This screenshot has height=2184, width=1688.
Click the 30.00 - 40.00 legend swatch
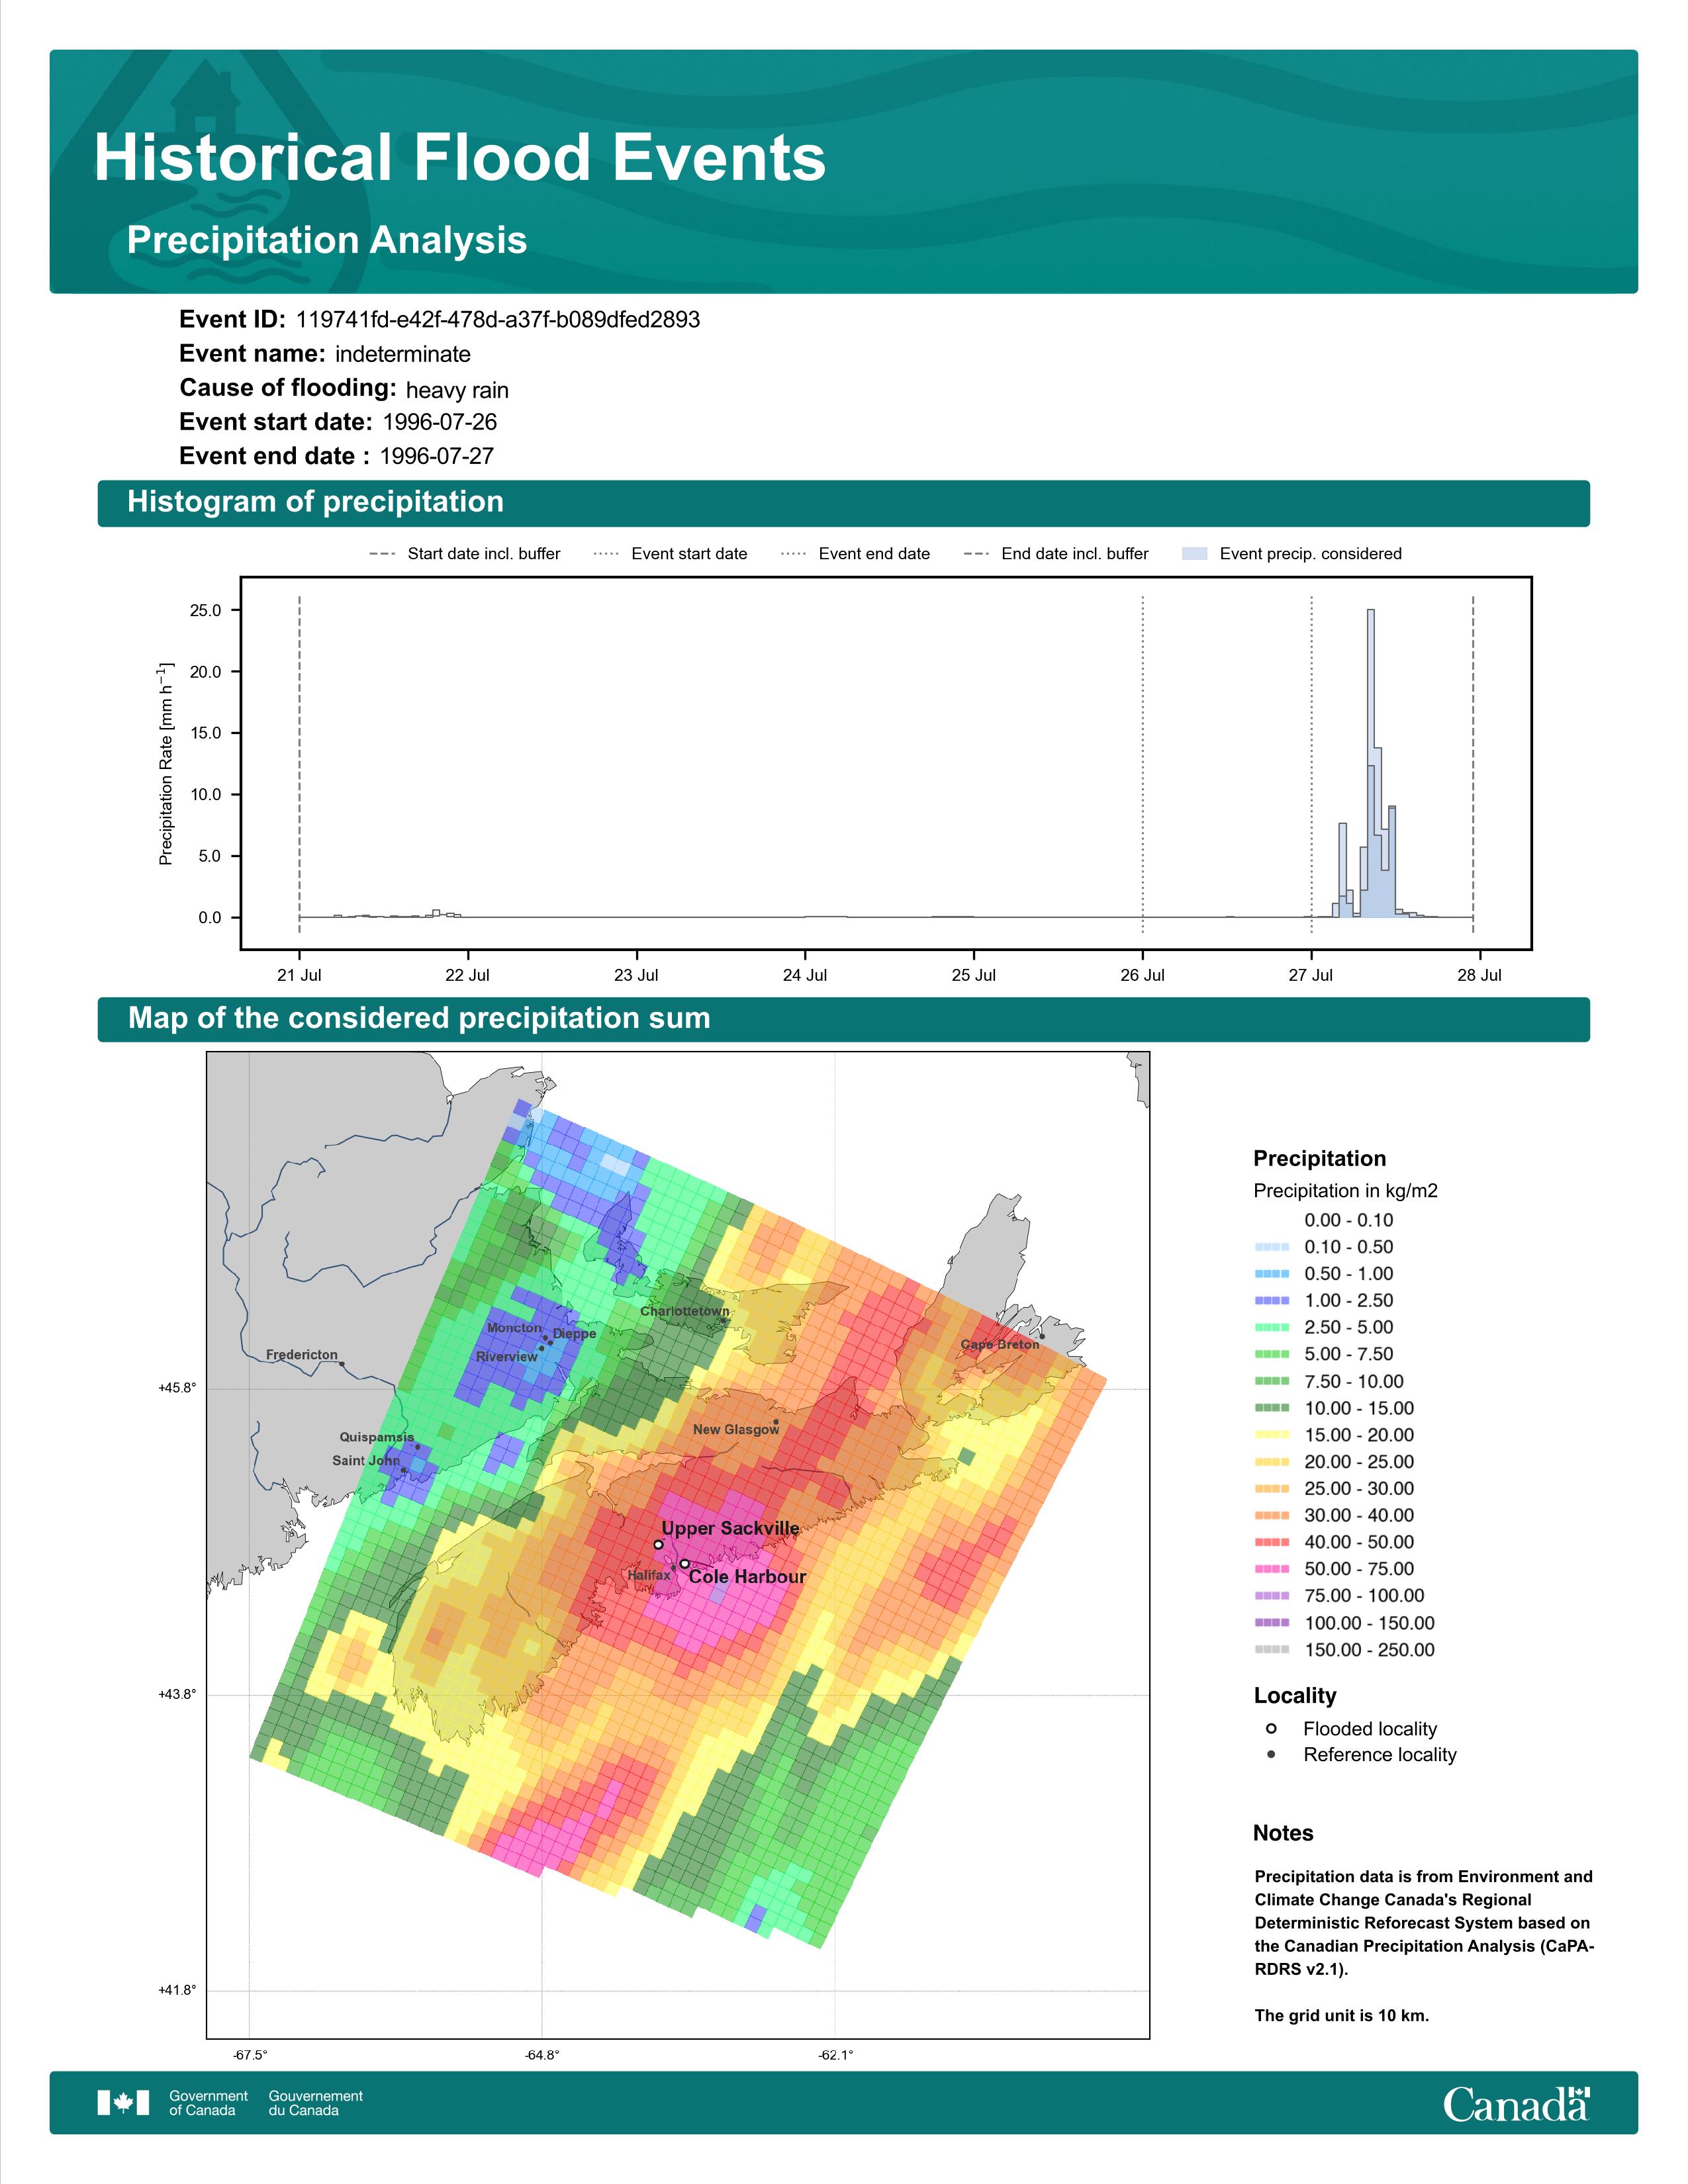click(x=1272, y=1516)
